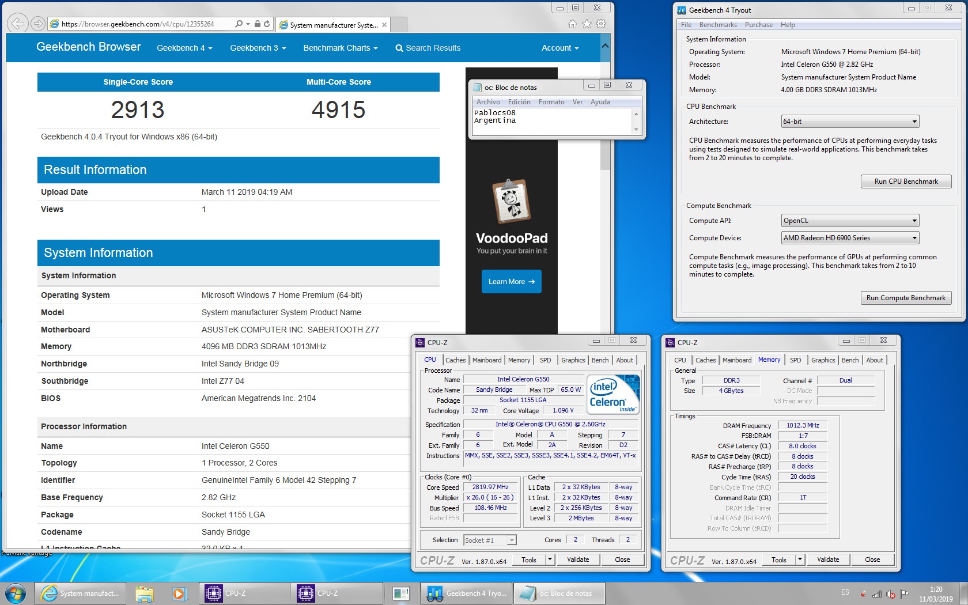Click the lock icon in address bar
Viewport: 968px width, 605px height.
257,24
